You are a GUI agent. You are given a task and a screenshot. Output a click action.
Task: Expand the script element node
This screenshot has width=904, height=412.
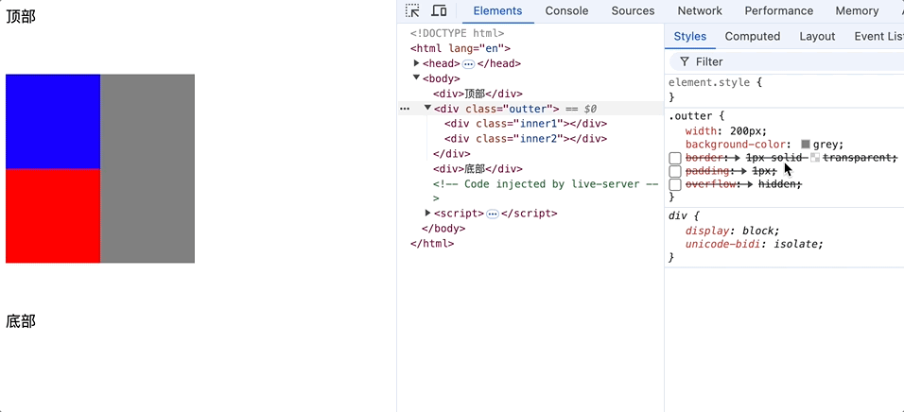427,214
